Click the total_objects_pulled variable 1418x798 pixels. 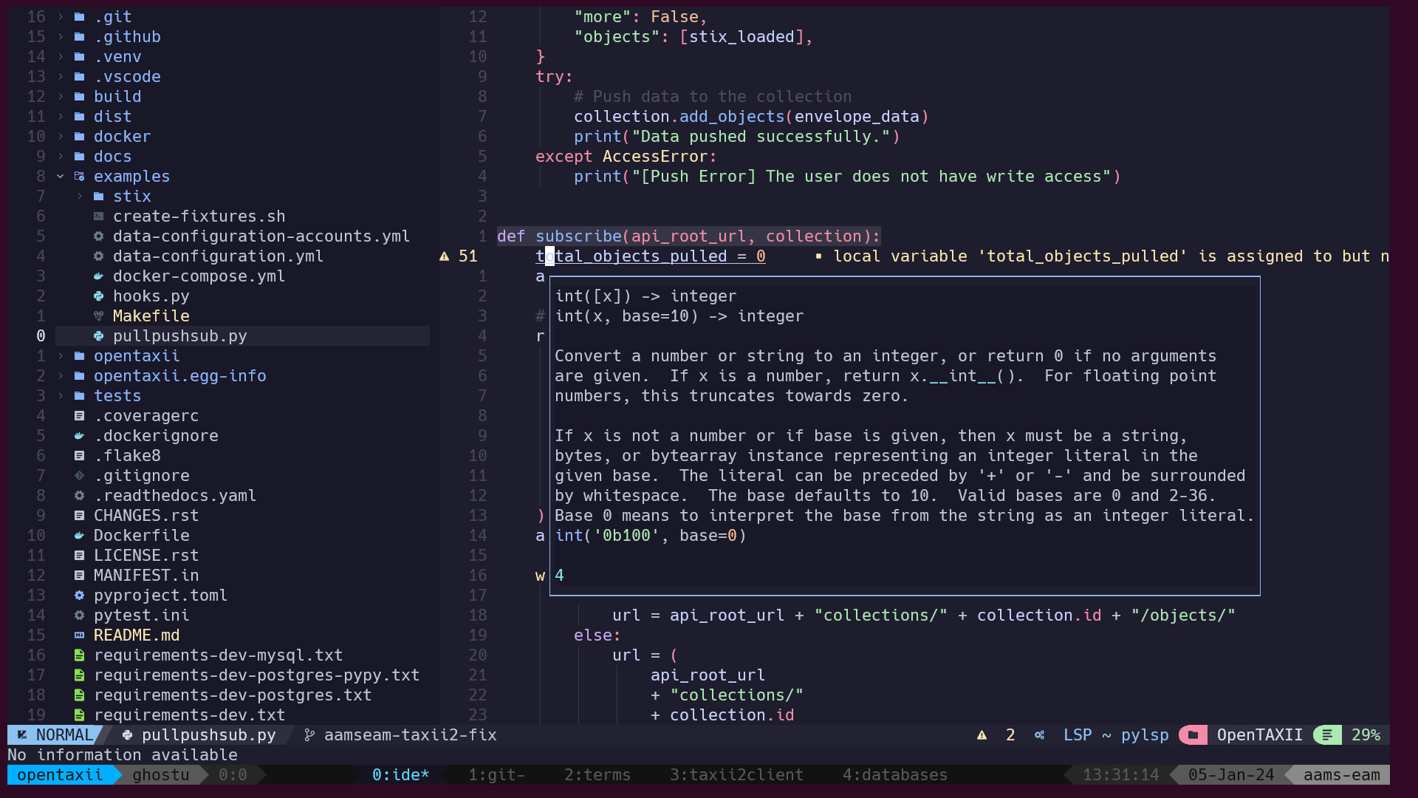click(x=631, y=256)
